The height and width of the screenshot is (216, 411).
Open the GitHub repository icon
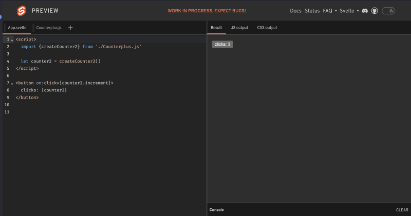click(375, 11)
